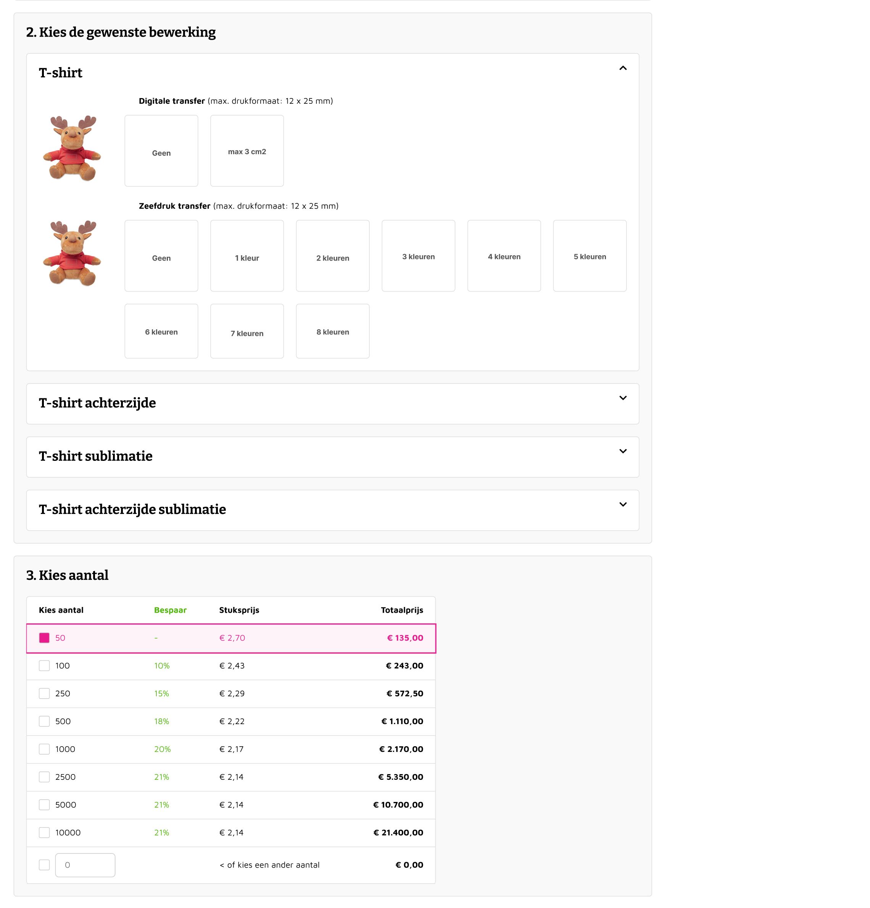The width and height of the screenshot is (870, 908).
Task: Enable the custom quantity checkbox
Action: tap(45, 865)
